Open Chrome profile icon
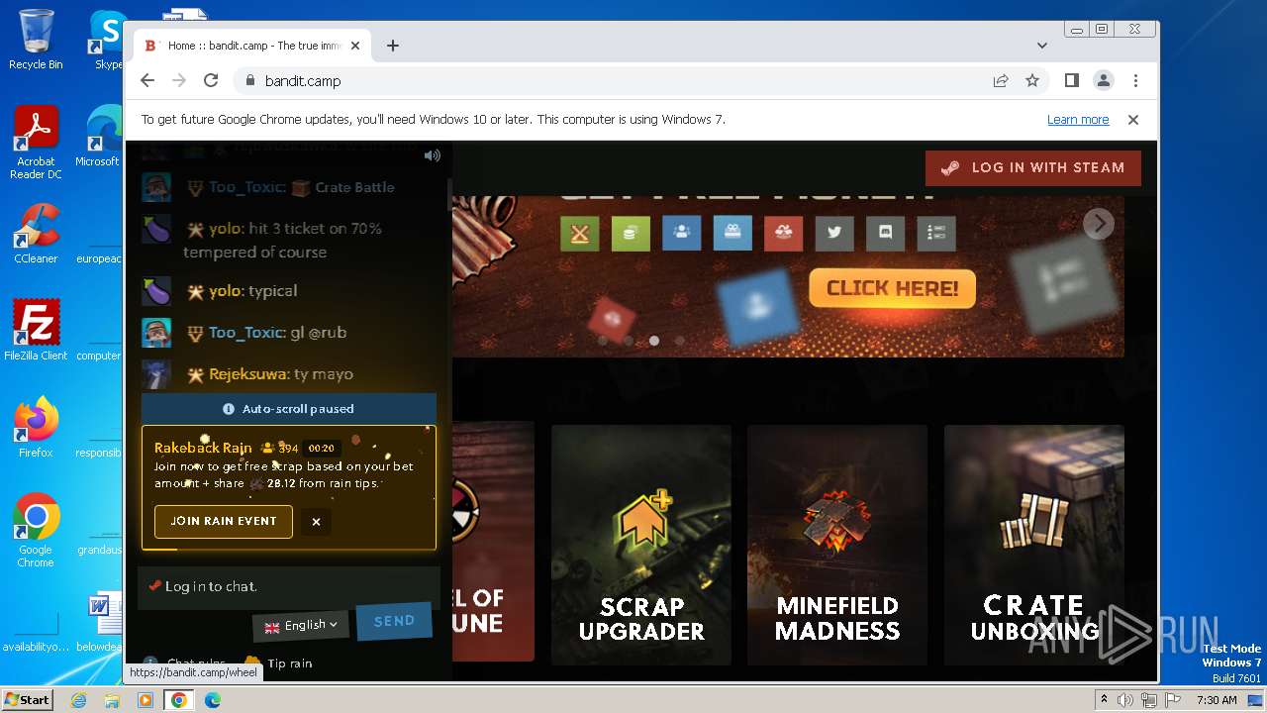Image resolution: width=1267 pixels, height=713 pixels. coord(1104,81)
